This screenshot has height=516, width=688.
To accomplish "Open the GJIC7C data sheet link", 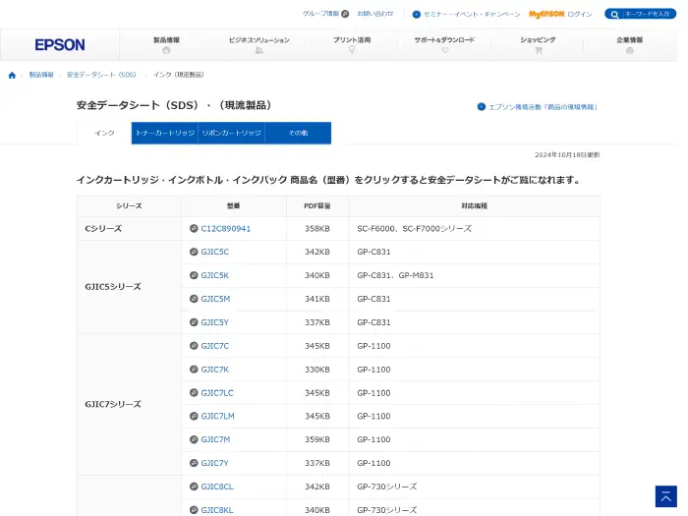I will click(x=215, y=346).
